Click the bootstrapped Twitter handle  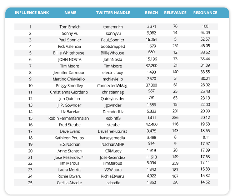pyautogui.click(x=113, y=46)
